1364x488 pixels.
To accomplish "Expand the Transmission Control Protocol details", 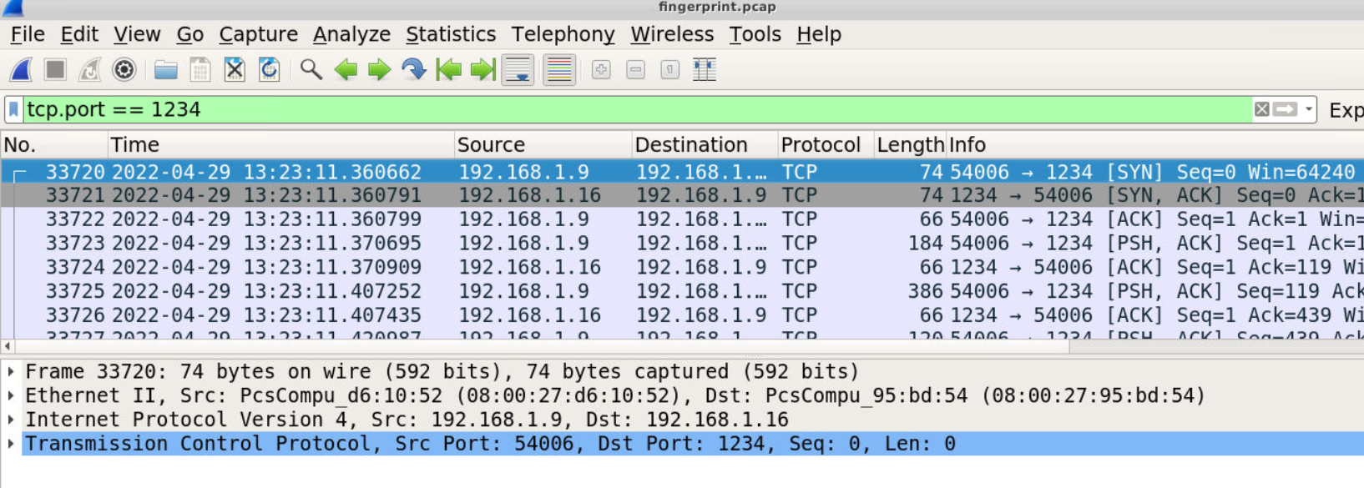I will pos(11,444).
